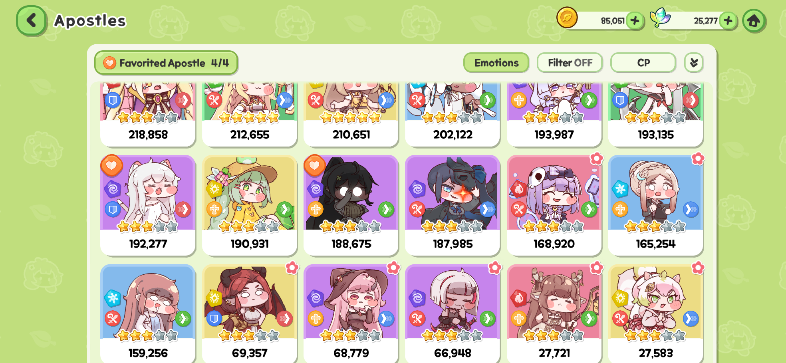Expand sort order with double chevron button
The width and height of the screenshot is (786, 363).
coord(694,63)
